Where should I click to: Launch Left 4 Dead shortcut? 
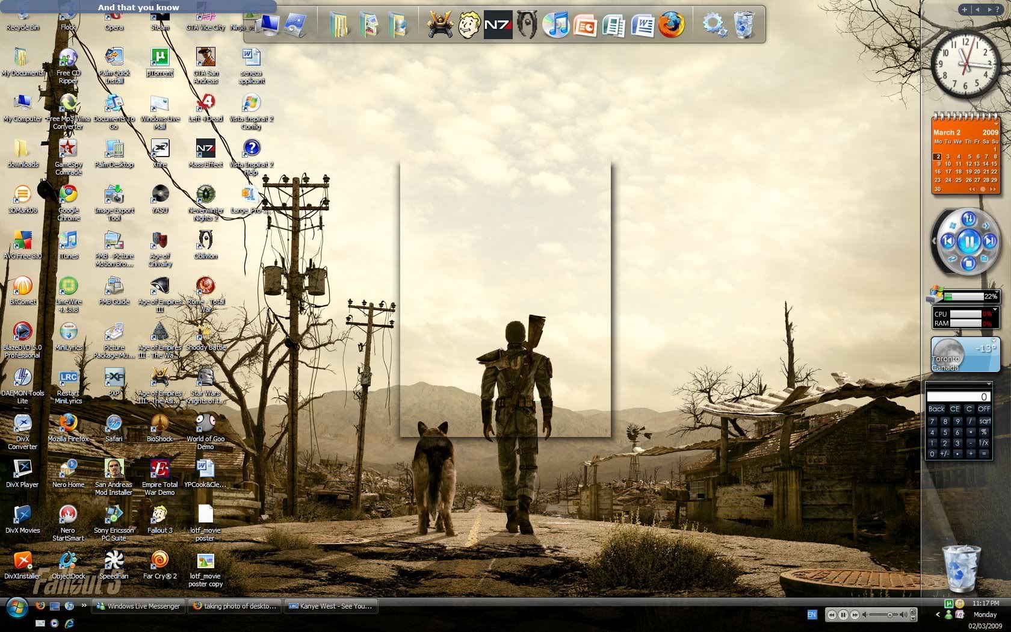point(206,108)
